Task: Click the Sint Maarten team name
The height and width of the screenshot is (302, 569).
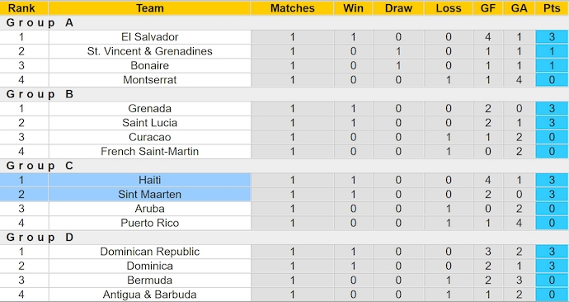Action: point(149,195)
